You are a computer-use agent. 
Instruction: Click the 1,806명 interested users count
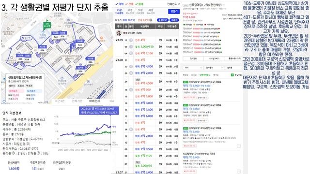[x=14, y=169]
